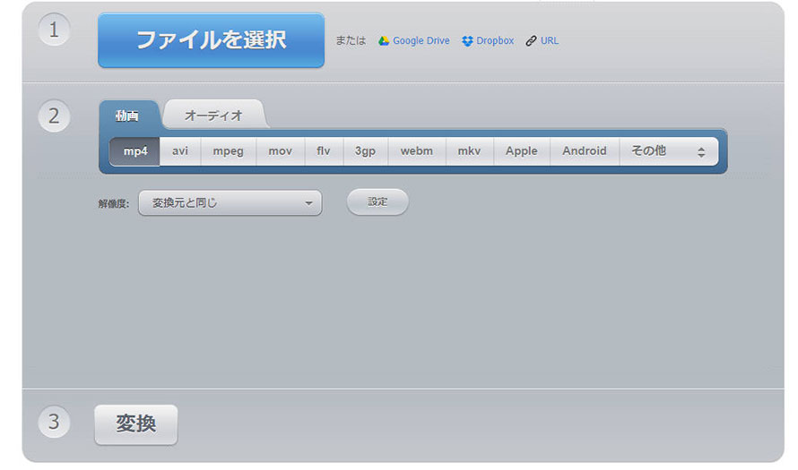
Task: Select mov format
Action: pyautogui.click(x=281, y=151)
